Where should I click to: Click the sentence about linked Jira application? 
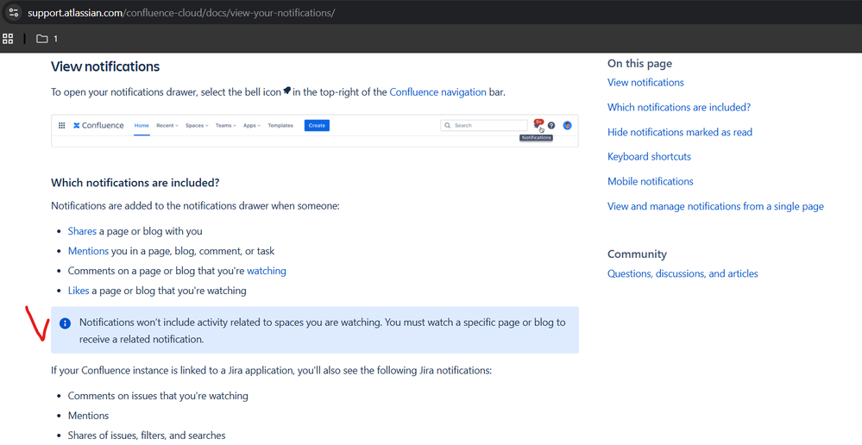click(271, 370)
